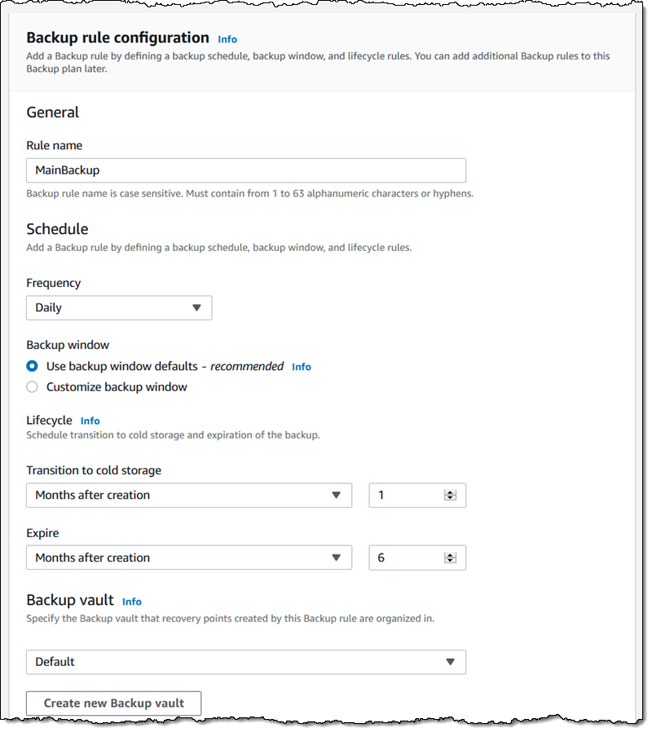This screenshot has height=732, width=652.
Task: Click inside the Rule name field
Action: [245, 170]
